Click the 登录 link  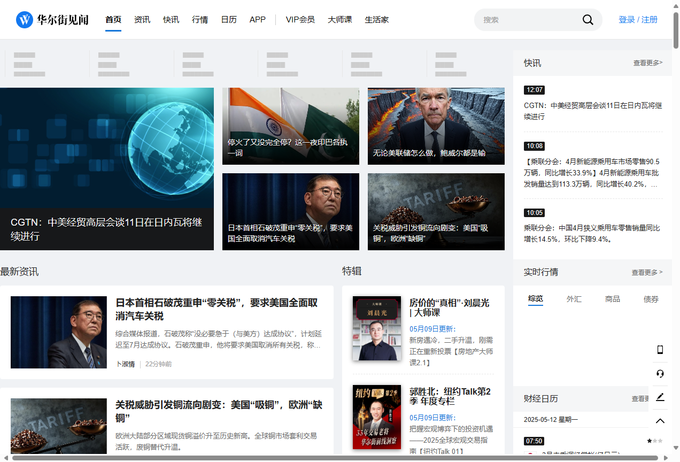[x=627, y=19]
